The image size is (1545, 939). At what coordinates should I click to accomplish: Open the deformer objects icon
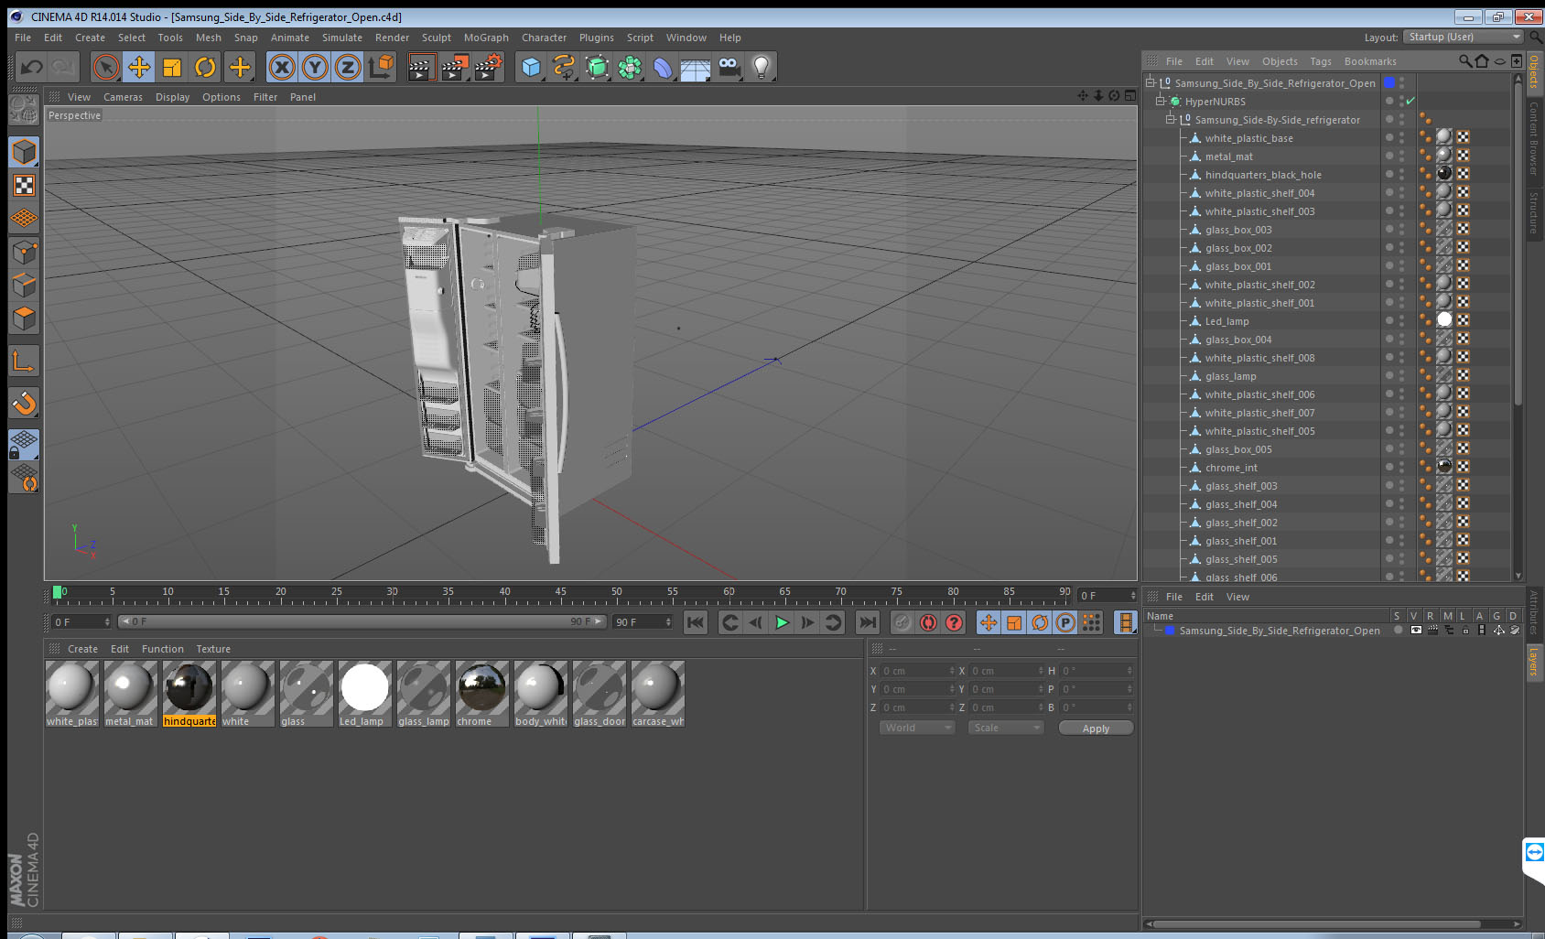click(663, 67)
